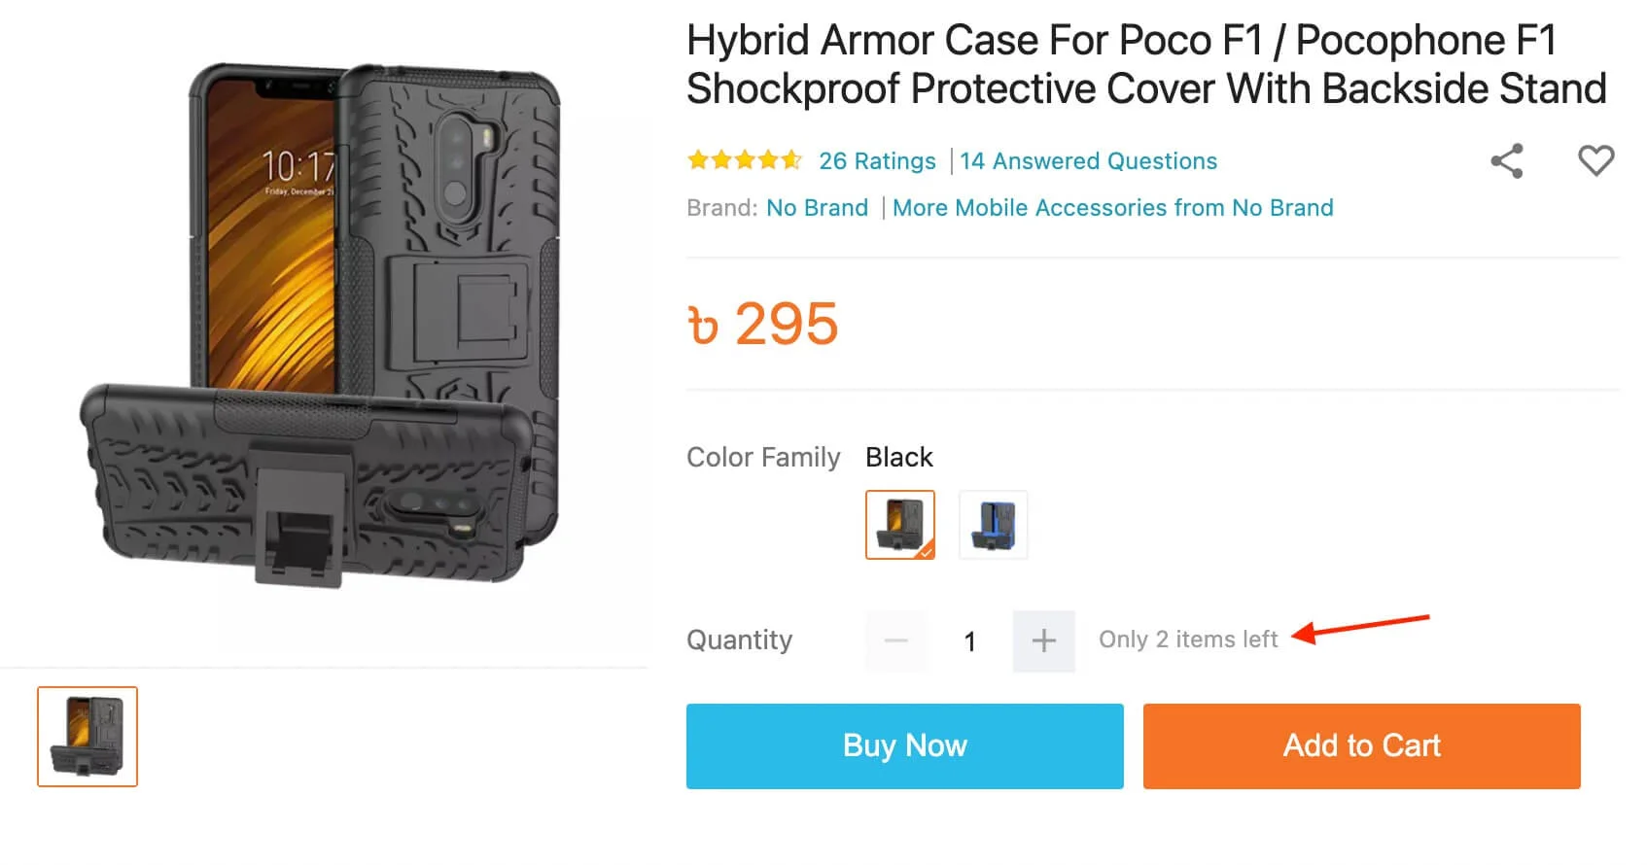Increase quantity with the plus button
This screenshot has height=865, width=1647.
click(1043, 640)
